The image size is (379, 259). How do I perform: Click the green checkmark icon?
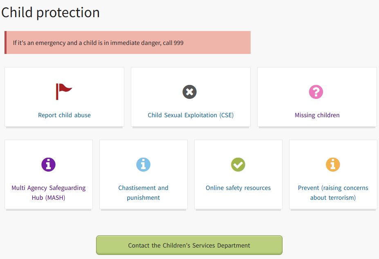point(238,165)
